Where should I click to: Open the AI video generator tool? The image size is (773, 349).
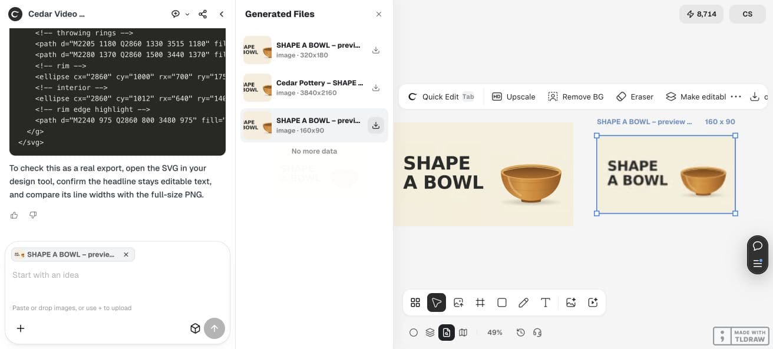593,303
